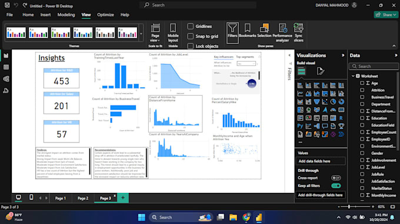Open the Modeling ribbon tab
This screenshot has height=224, width=400.
click(x=66, y=15)
